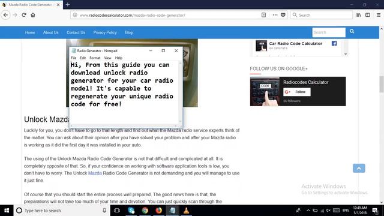Toggle the volume mute tray icon
This screenshot has height=216, width=384.
[328, 211]
